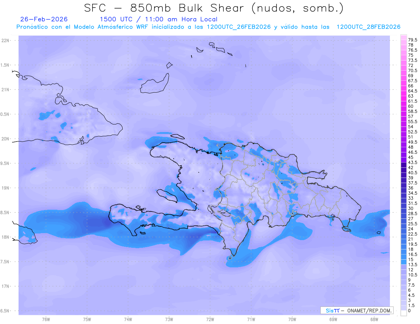Click the longitude axis label "71W"
Screen dimensions: 420x324
coord(251,319)
